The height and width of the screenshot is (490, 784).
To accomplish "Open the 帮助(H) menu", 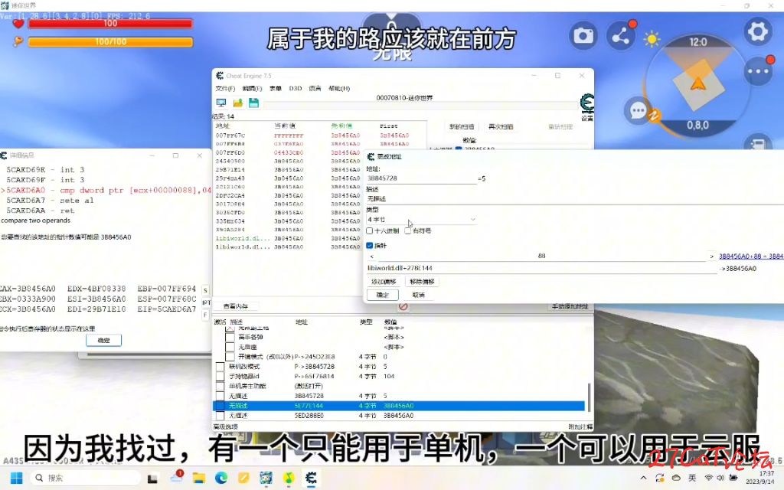I will [339, 89].
